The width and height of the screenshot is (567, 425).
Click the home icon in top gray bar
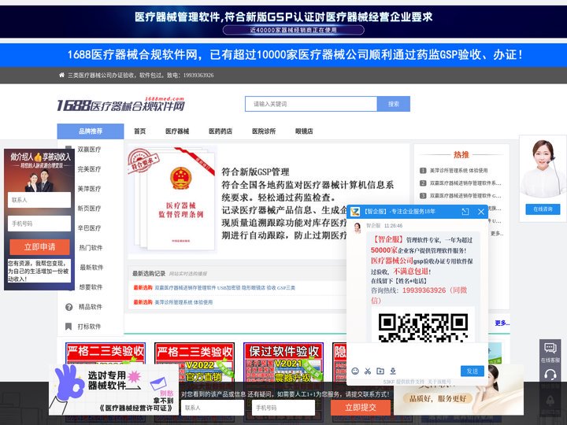coord(62,75)
